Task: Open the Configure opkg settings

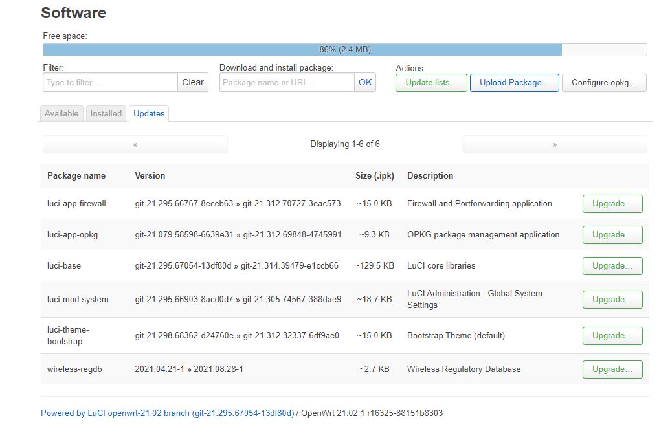Action: 603,82
